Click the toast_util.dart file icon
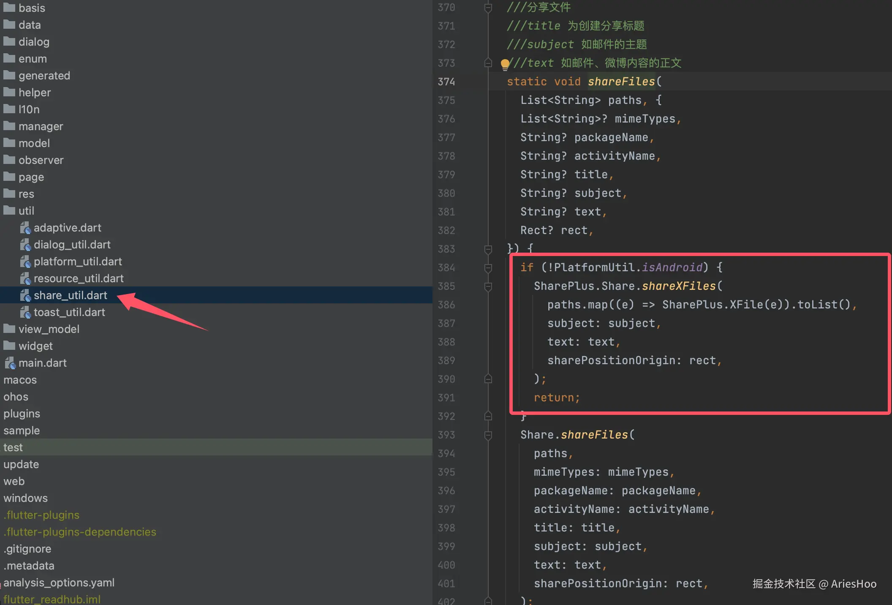Image resolution: width=892 pixels, height=605 pixels. coord(25,313)
